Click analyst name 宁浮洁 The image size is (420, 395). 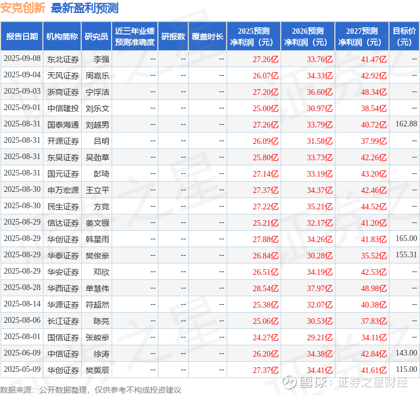(x=98, y=92)
